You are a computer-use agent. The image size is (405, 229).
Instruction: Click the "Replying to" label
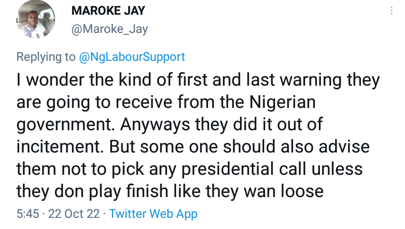point(46,56)
